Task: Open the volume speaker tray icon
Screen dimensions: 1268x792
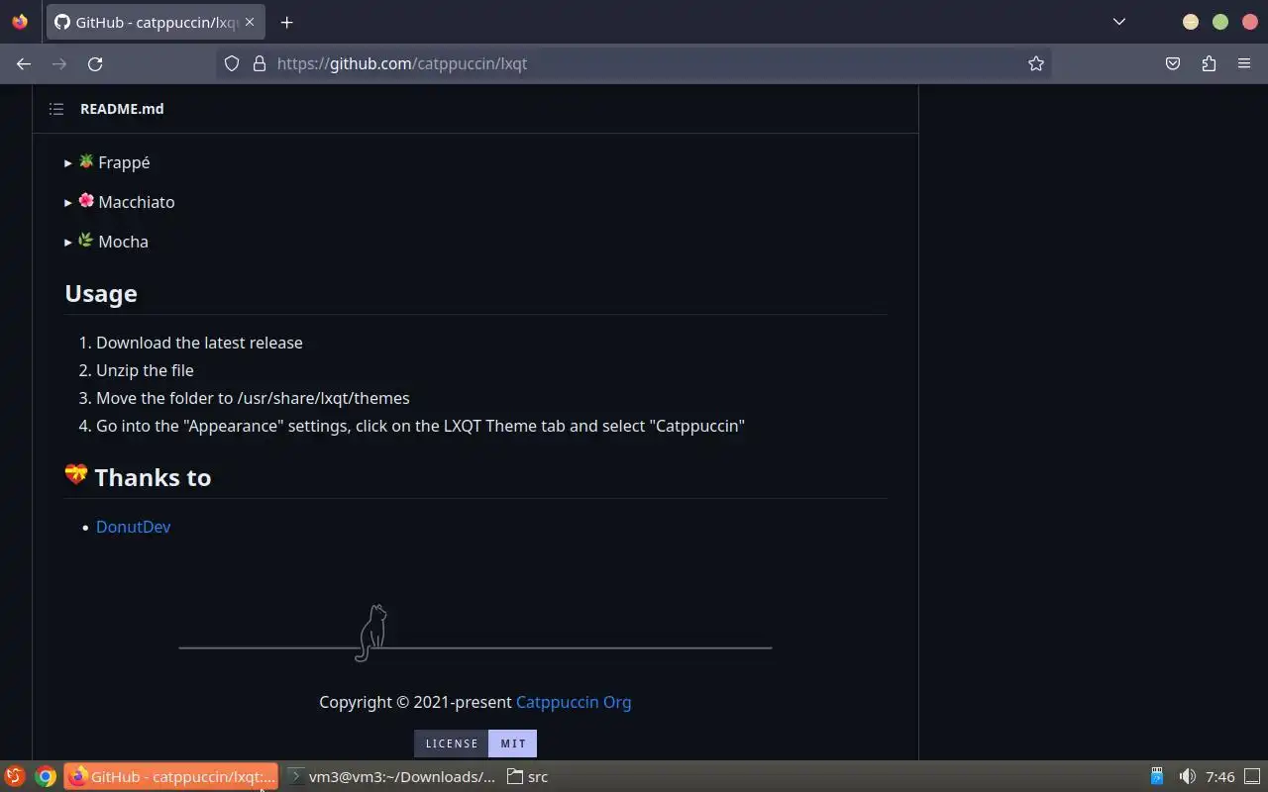Action: pyautogui.click(x=1187, y=777)
